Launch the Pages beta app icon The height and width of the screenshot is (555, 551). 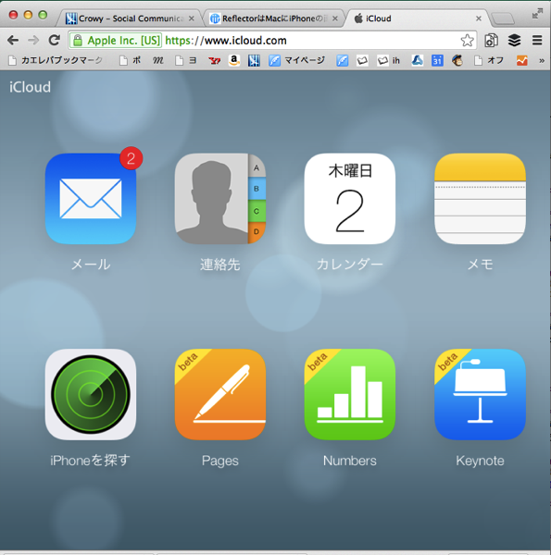[x=220, y=394]
